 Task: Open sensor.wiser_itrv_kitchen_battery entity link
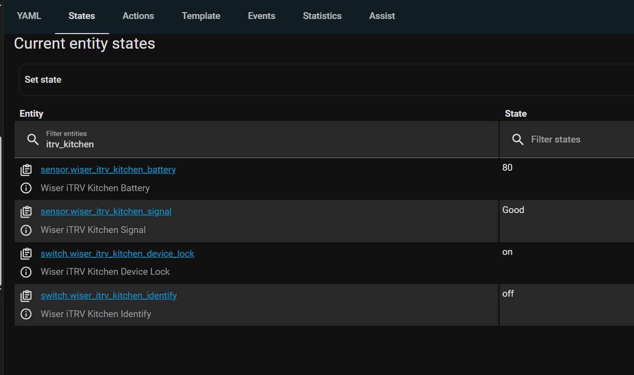108,170
